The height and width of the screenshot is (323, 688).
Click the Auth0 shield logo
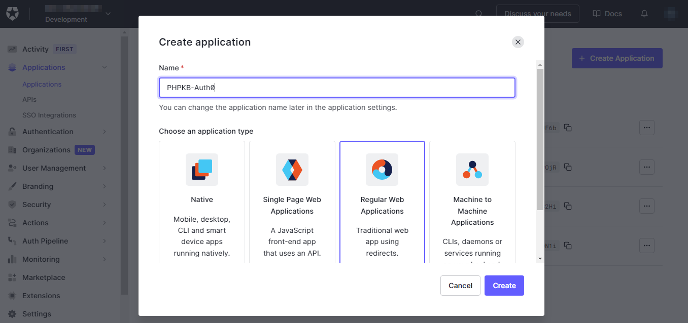point(12,13)
